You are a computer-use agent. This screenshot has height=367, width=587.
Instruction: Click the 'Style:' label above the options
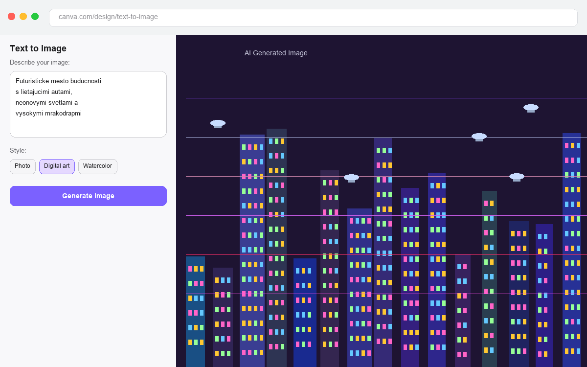[x=18, y=151]
